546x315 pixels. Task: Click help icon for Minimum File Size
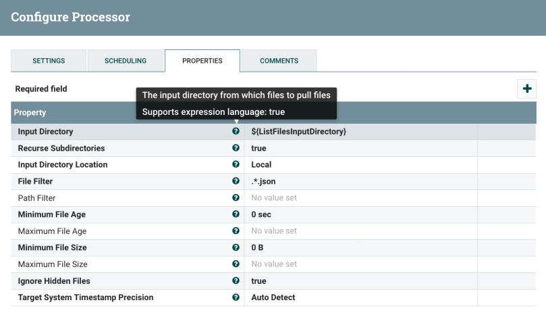pos(236,247)
